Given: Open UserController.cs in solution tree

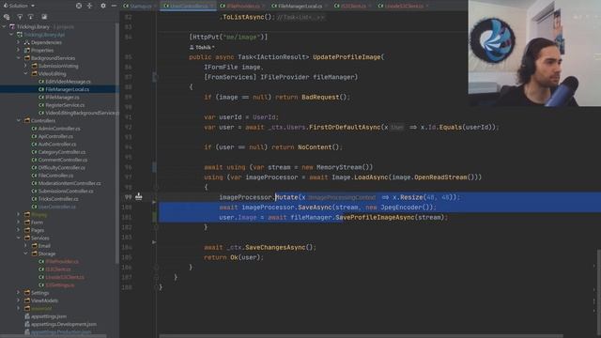Looking at the screenshot, I should 56,207.
